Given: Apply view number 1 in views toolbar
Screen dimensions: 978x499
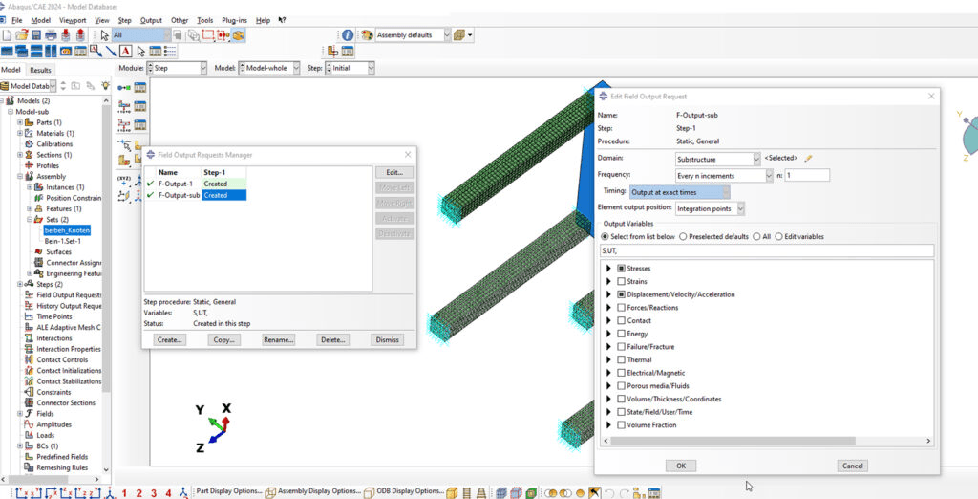Looking at the screenshot, I should pos(123,492).
